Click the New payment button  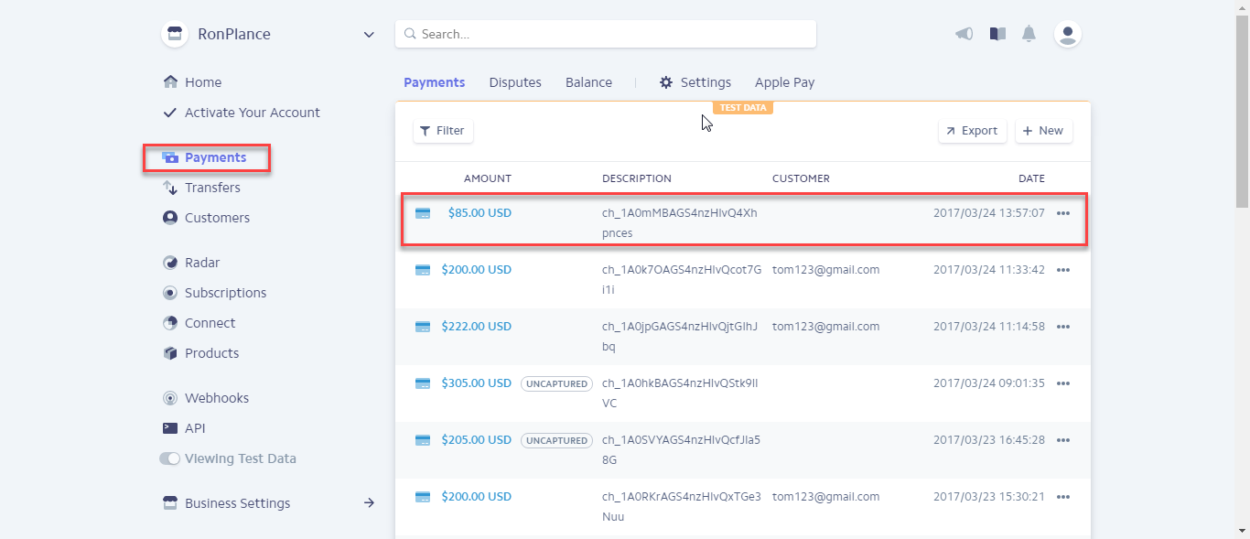(x=1043, y=131)
